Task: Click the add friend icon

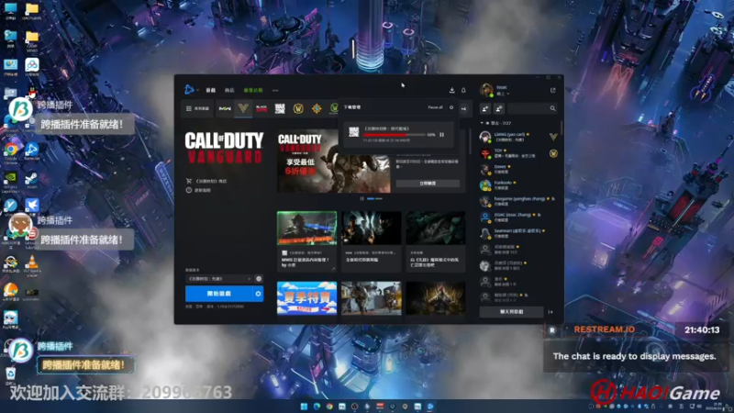Action: tap(485, 108)
